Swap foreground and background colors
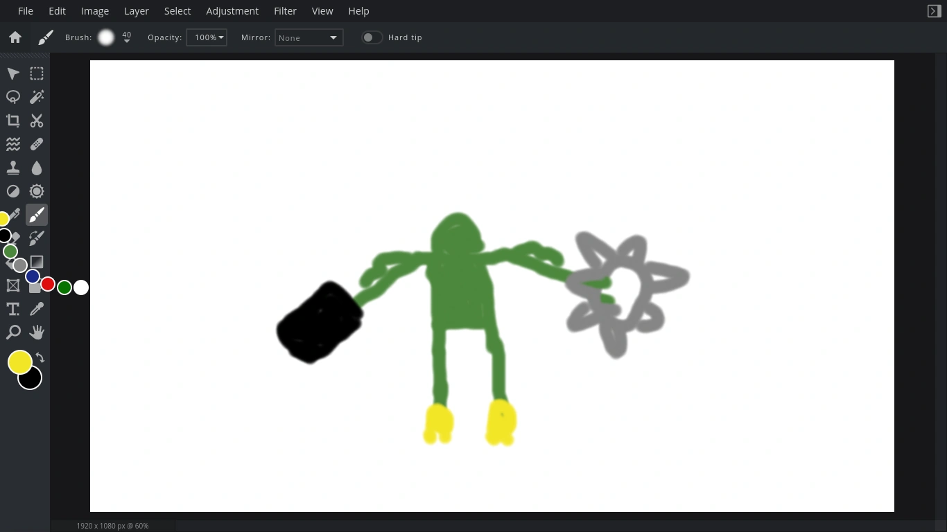The image size is (947, 532). (40, 357)
